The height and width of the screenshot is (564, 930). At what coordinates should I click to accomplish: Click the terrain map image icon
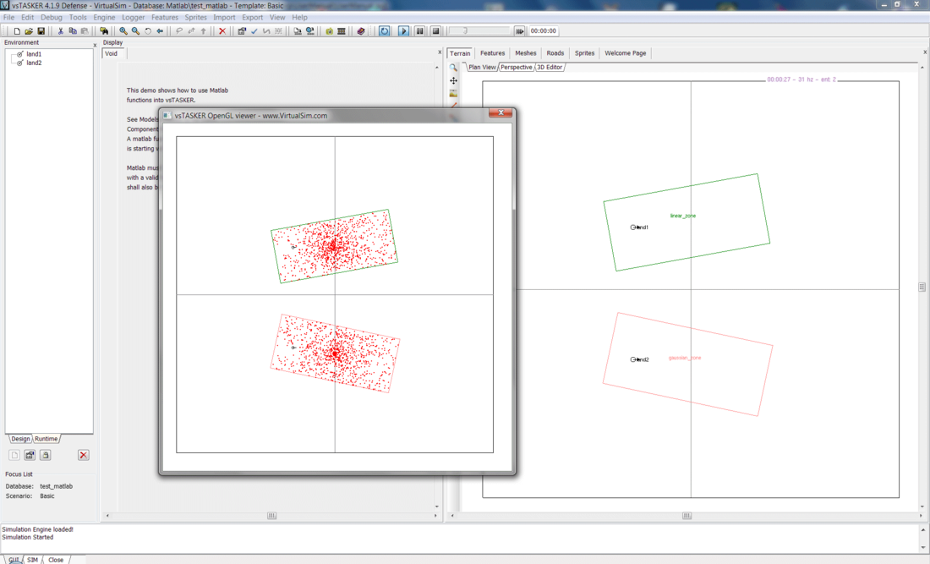tap(454, 94)
